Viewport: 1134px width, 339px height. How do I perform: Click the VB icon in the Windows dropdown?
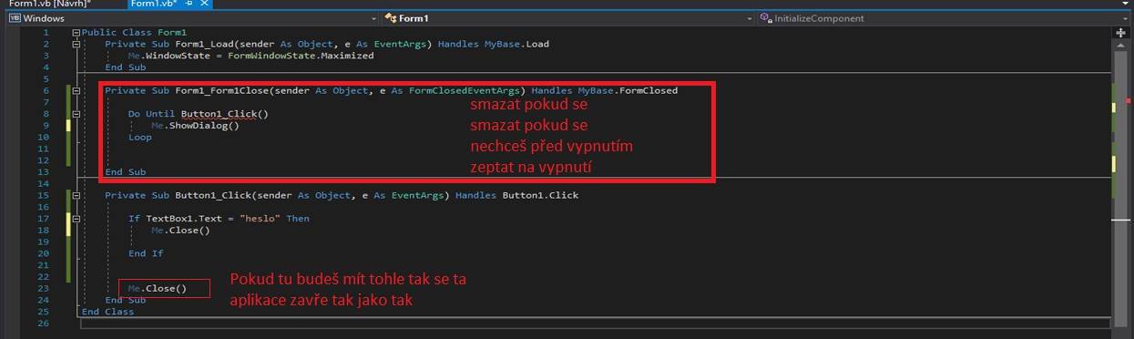pos(15,18)
